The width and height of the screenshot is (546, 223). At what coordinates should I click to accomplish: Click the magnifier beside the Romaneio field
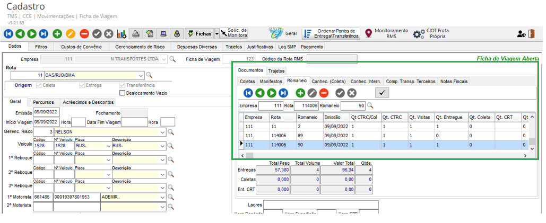pyautogui.click(x=370, y=105)
